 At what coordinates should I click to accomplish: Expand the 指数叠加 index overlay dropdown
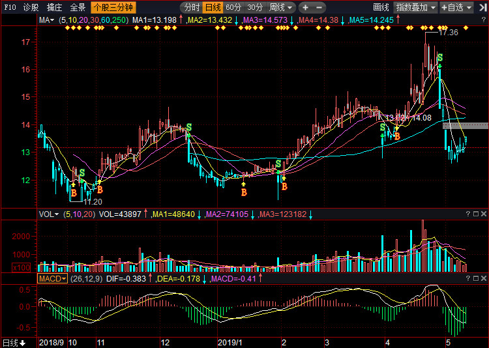pyautogui.click(x=416, y=8)
